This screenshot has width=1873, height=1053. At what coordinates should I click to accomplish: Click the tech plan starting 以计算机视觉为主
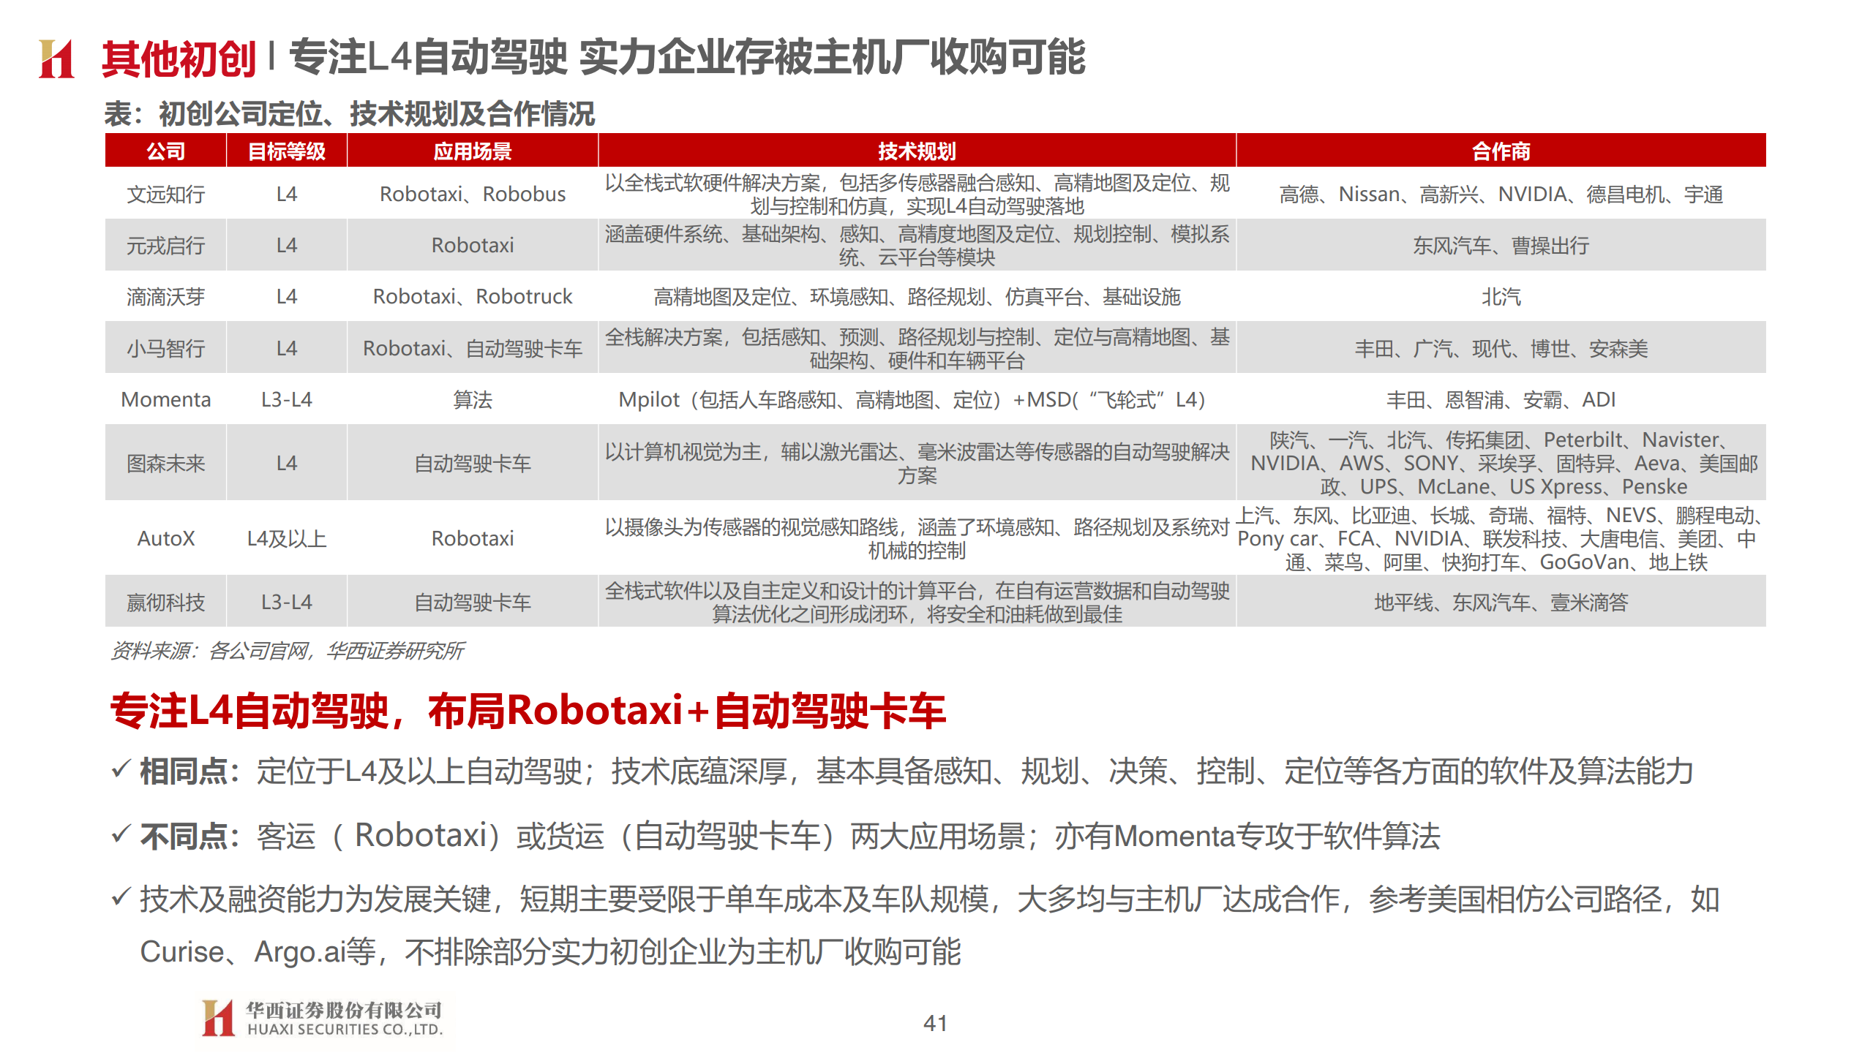(x=917, y=463)
